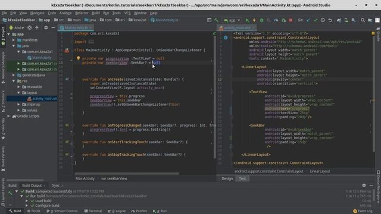This screenshot has height=214, width=381.
Task: Select the Text view tab
Action: point(242,178)
